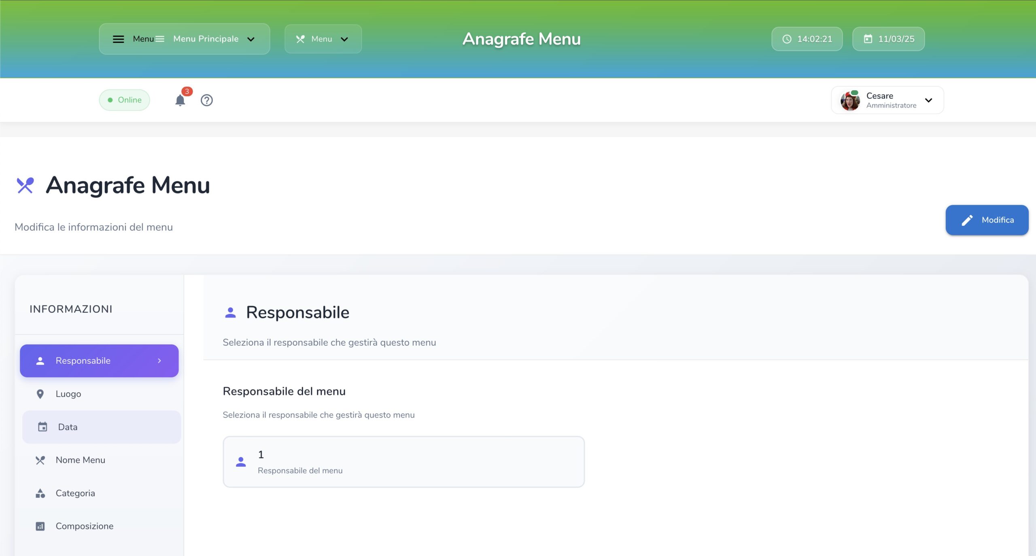Select the Responsabile del menu card
Viewport: 1036px width, 556px height.
point(403,461)
